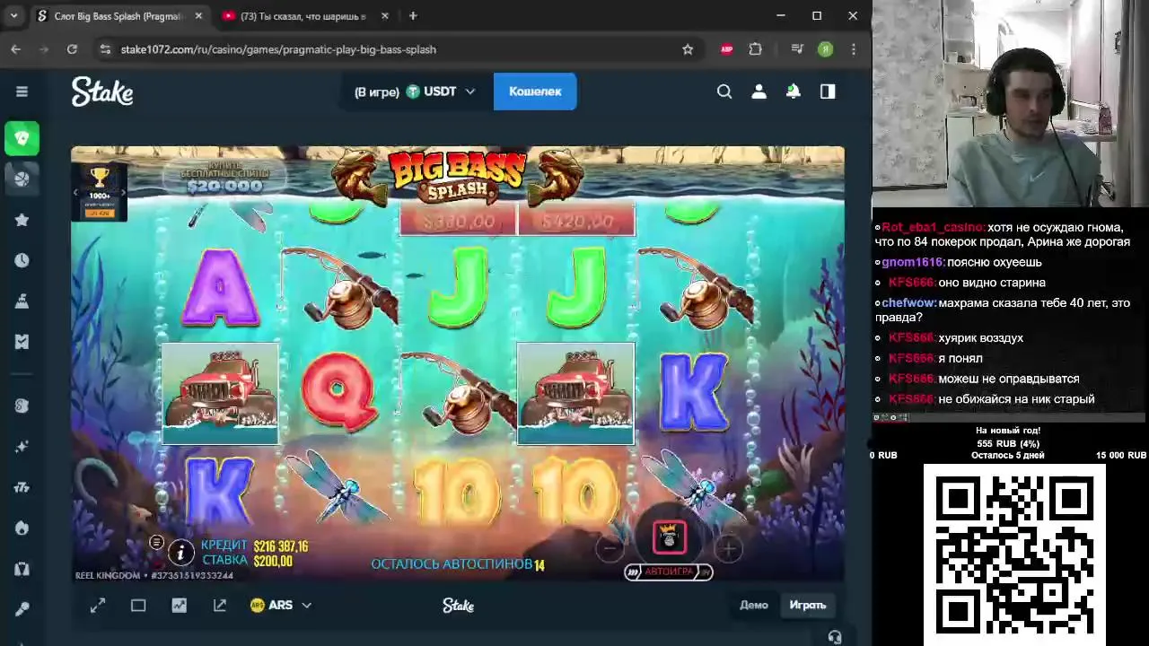Image resolution: width=1149 pixels, height=646 pixels.
Task: Click the trophy tournament widget
Action: coord(99,192)
